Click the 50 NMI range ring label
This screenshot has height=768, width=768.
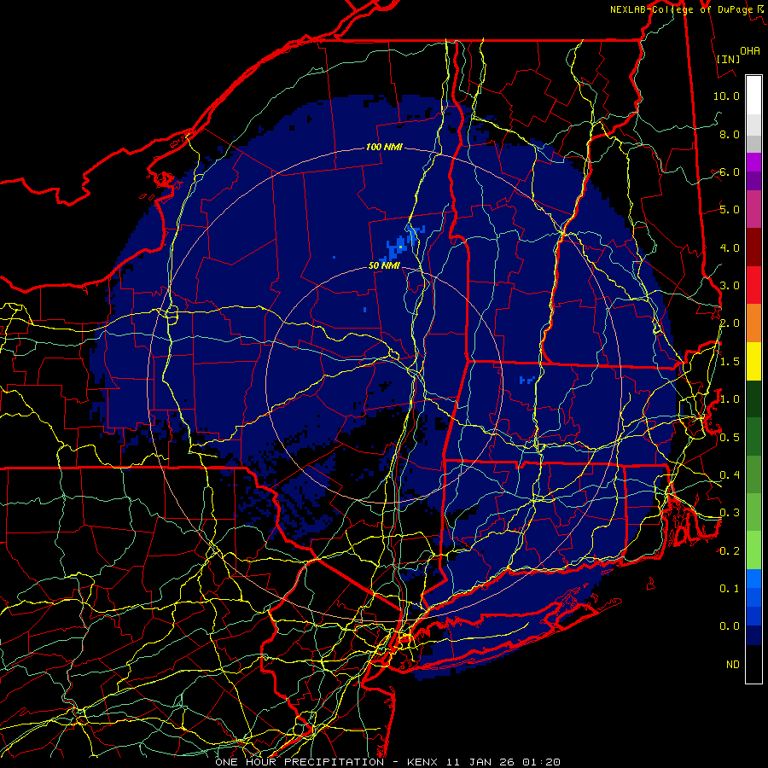click(384, 266)
